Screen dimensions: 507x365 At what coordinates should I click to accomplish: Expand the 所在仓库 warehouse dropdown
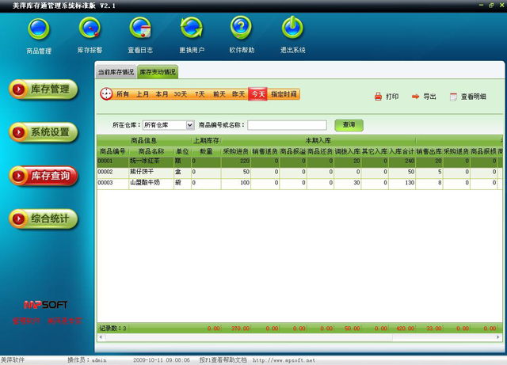(x=190, y=125)
